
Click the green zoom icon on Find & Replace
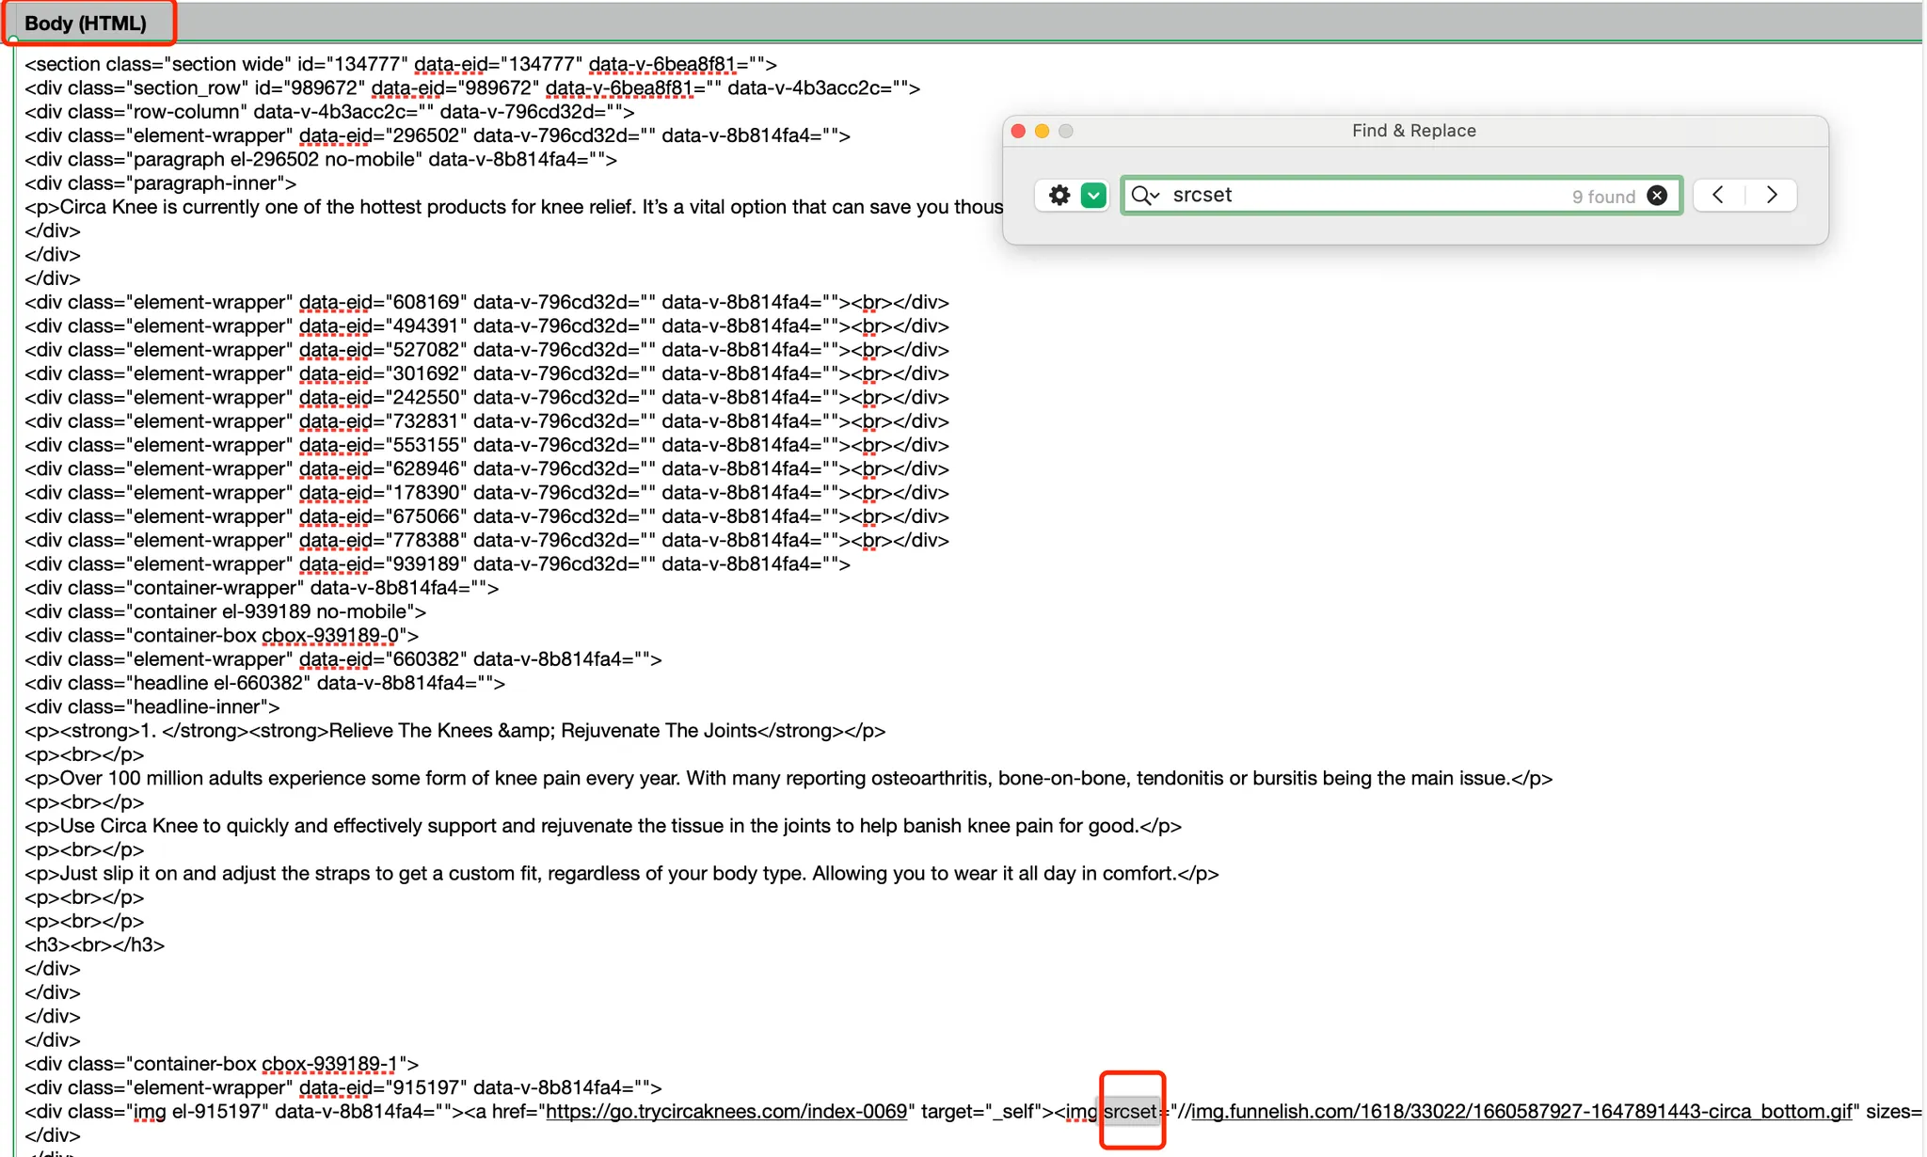[1065, 132]
